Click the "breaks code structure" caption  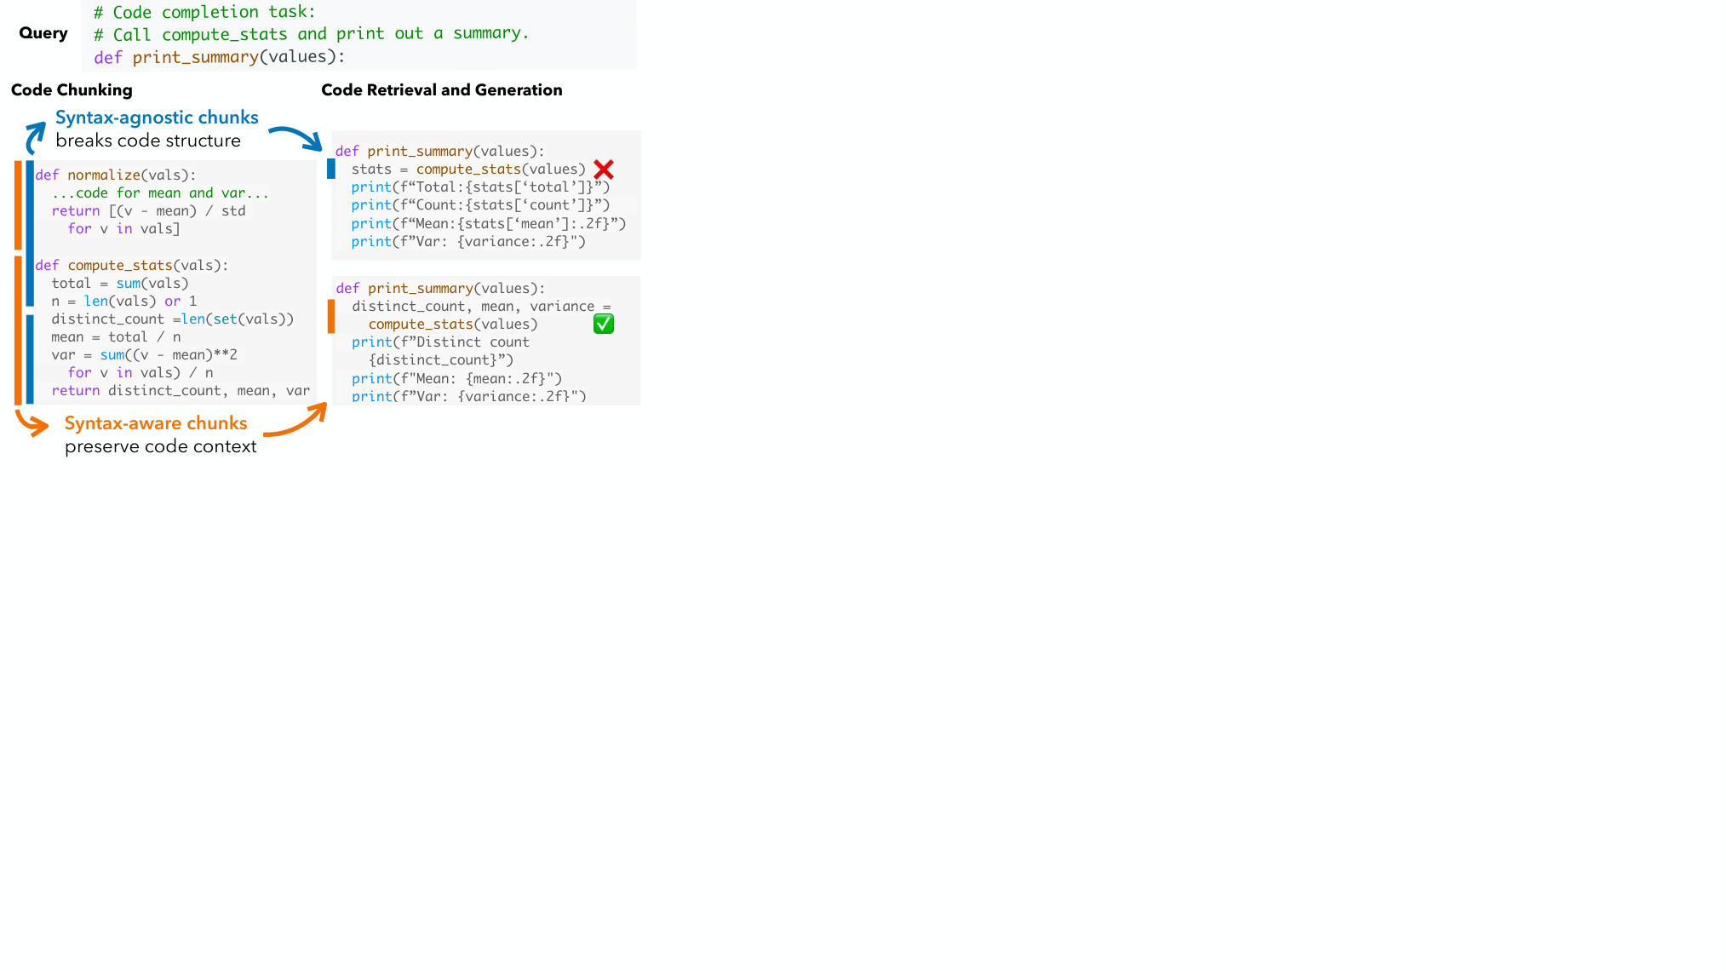pyautogui.click(x=148, y=141)
